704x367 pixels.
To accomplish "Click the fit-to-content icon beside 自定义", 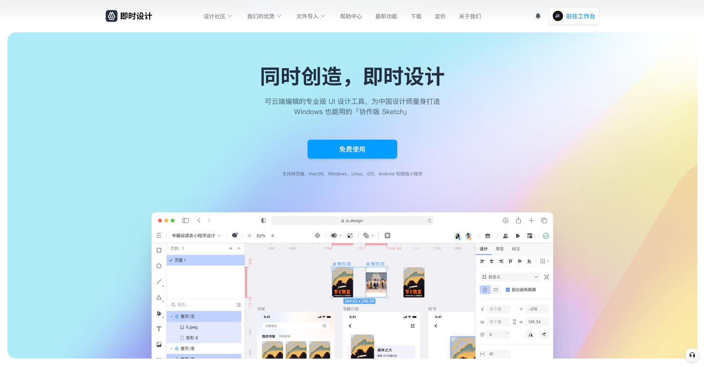I will 547,277.
